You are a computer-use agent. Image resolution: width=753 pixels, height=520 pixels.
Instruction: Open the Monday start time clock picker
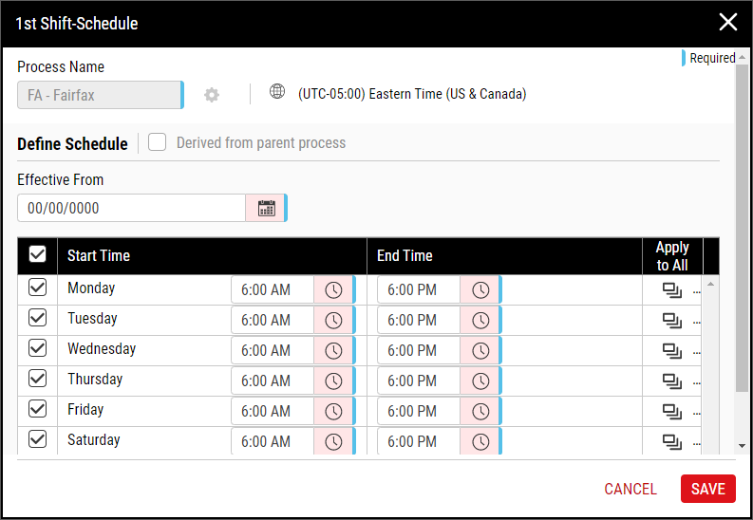333,290
